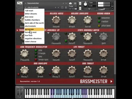Expand the State Variable 2P filter triangle
Viewport: 132px width, 99px height.
(48, 33)
